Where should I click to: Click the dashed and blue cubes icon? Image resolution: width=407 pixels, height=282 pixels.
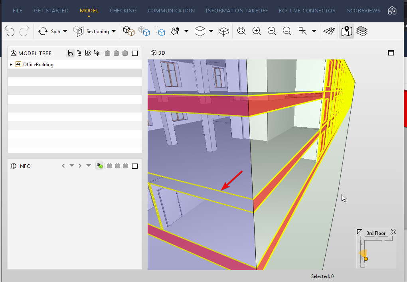click(x=159, y=31)
